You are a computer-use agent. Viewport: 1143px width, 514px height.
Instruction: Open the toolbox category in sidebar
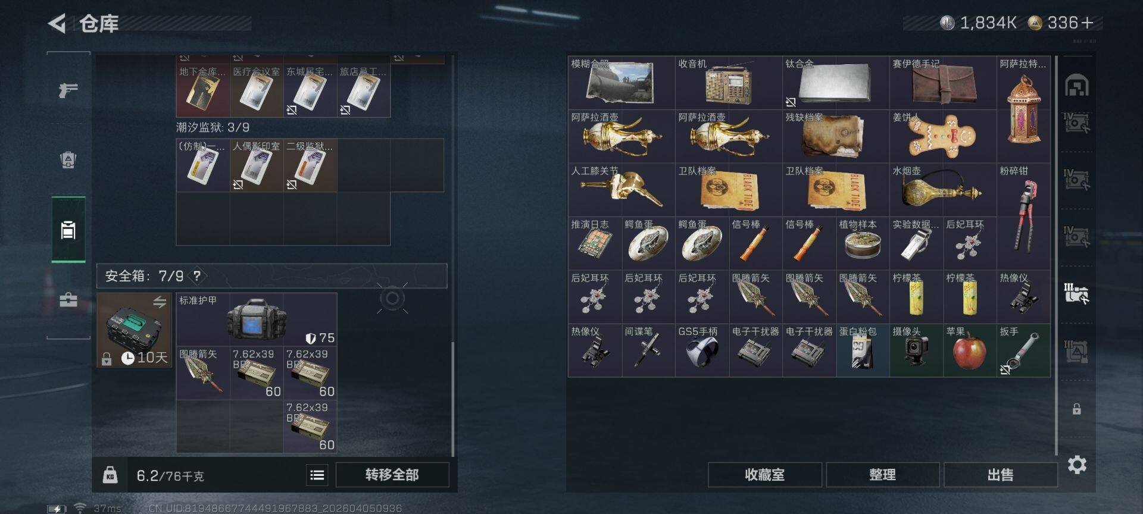coord(68,299)
